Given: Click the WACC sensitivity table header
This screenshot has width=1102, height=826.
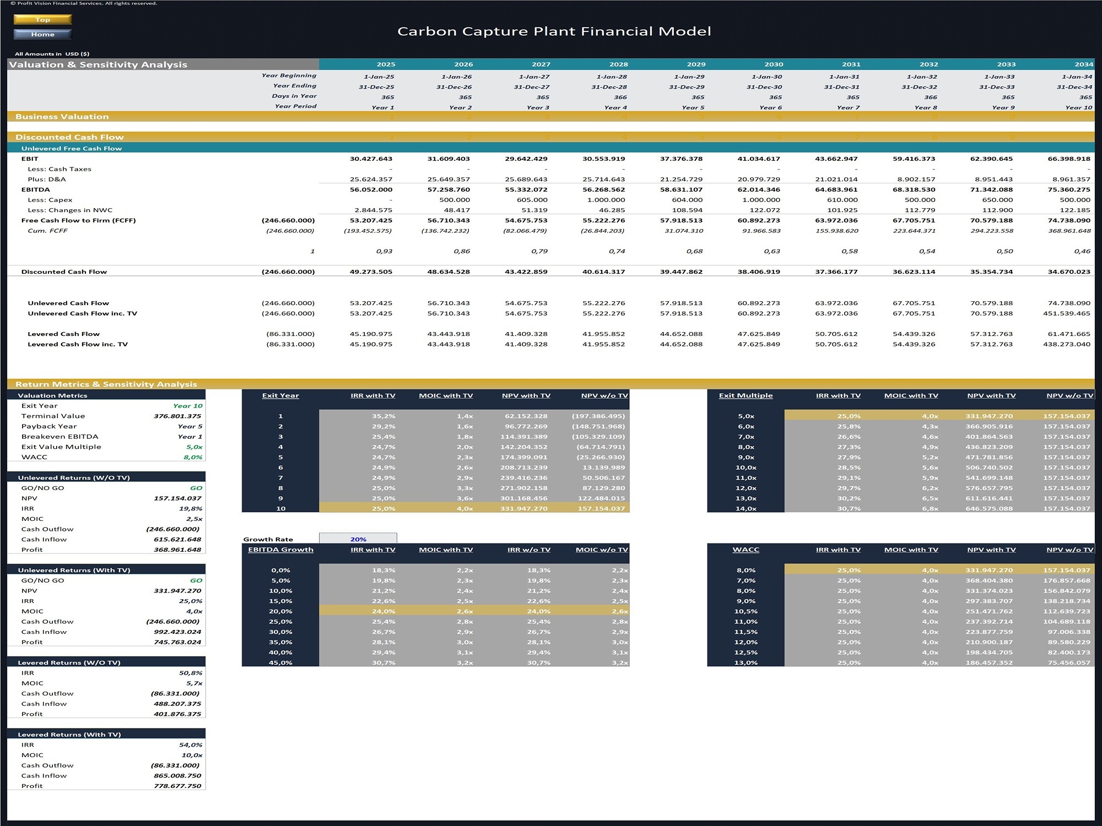Looking at the screenshot, I should [x=746, y=550].
